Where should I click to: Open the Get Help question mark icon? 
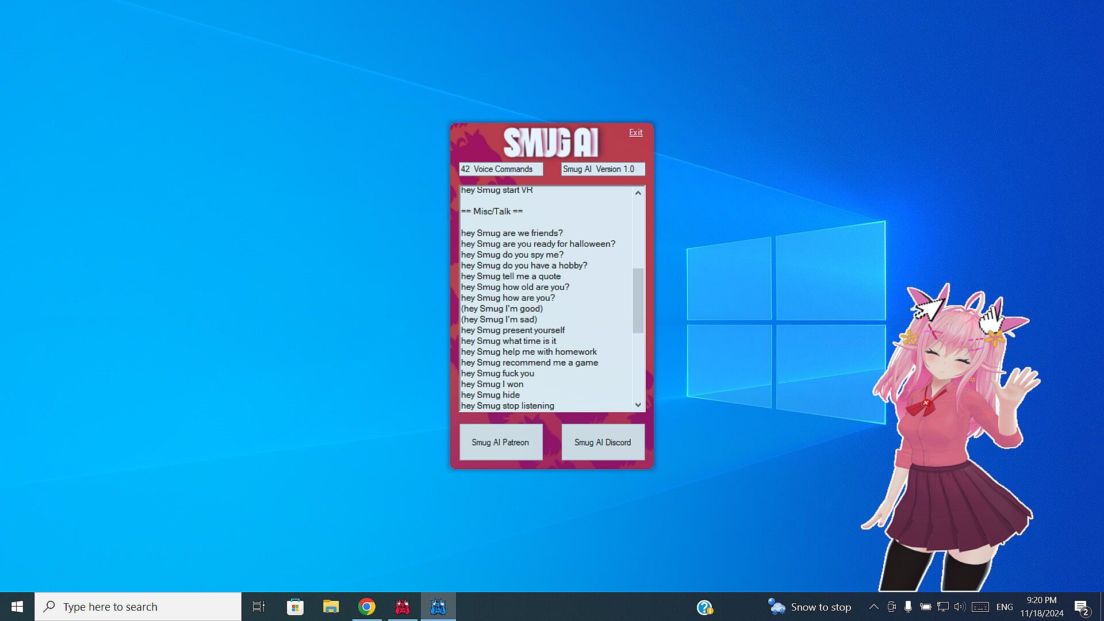click(704, 607)
